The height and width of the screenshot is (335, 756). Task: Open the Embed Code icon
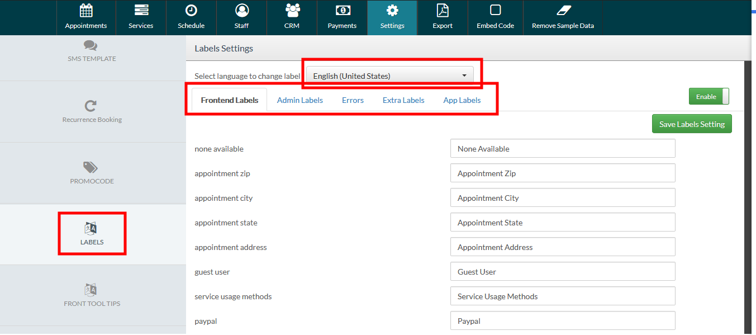pos(495,11)
